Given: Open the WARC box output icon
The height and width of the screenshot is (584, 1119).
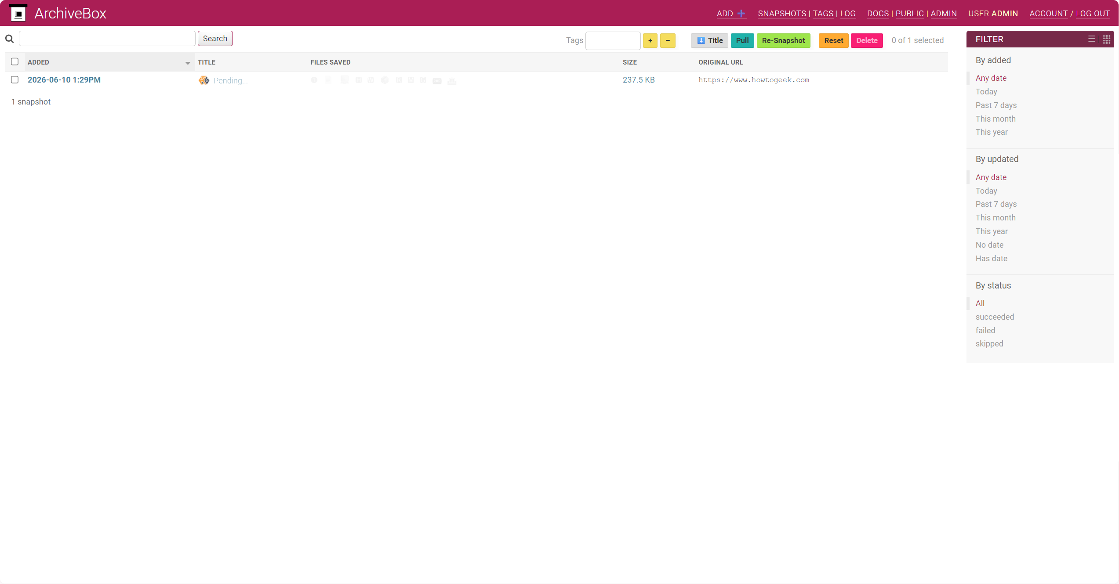Looking at the screenshot, I should click(x=385, y=80).
